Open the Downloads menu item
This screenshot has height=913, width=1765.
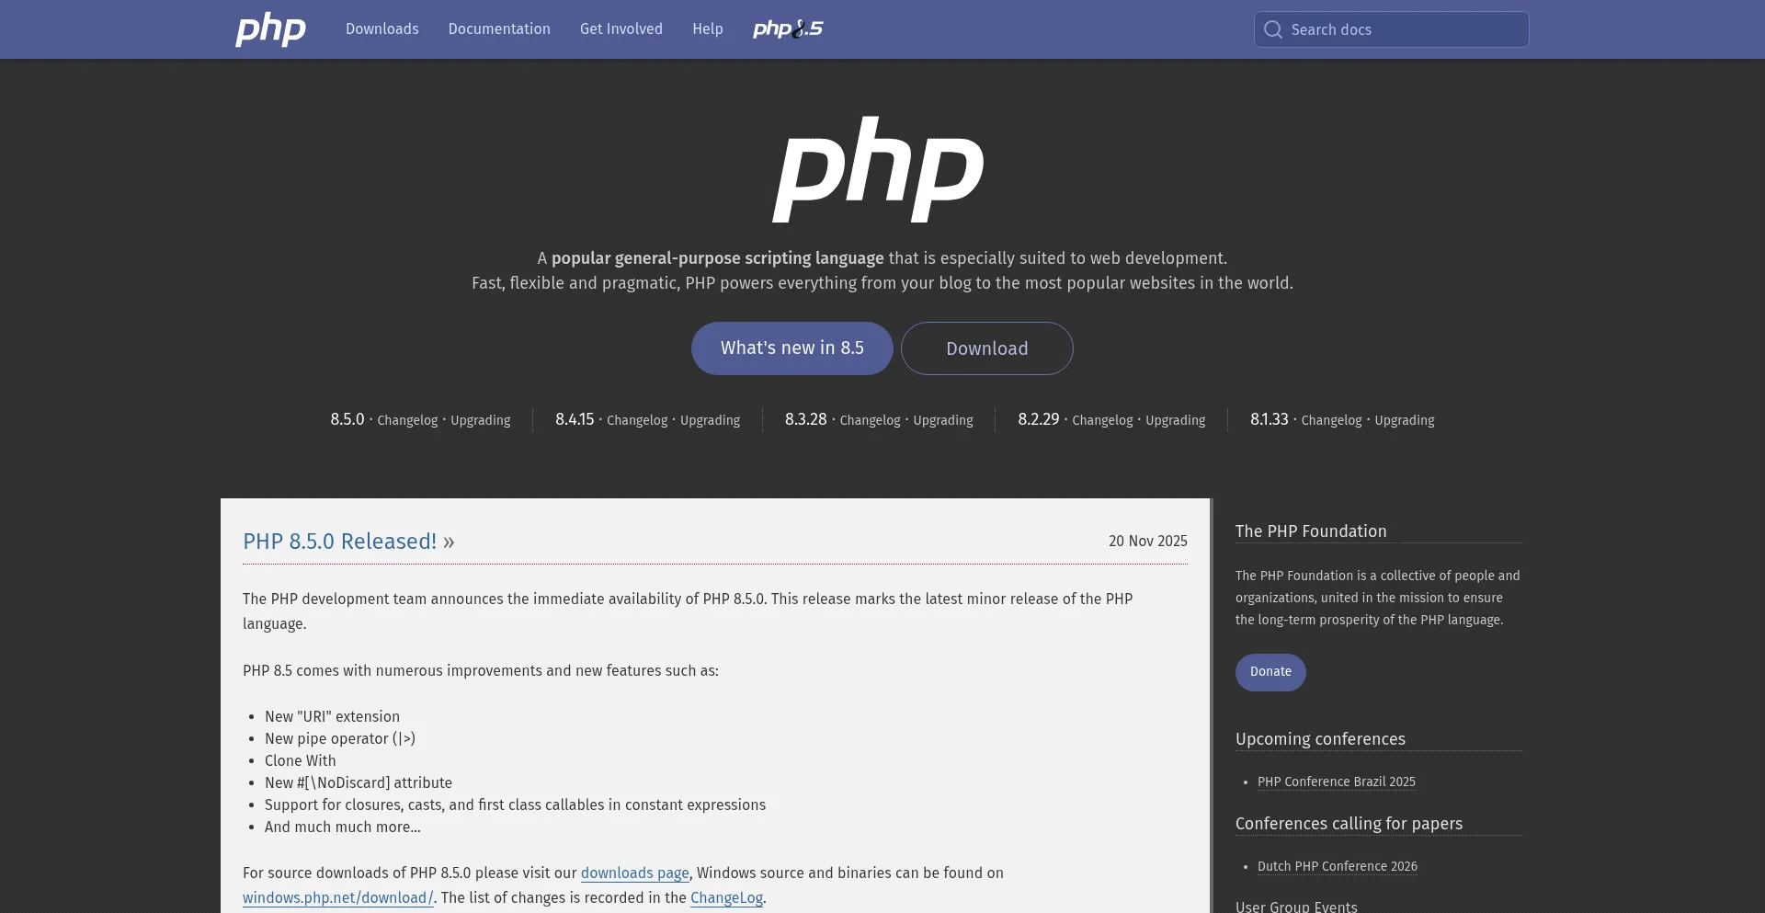382,29
